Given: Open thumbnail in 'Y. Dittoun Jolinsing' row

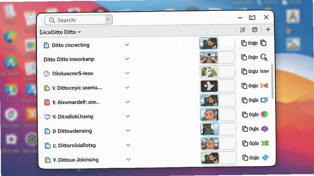Looking at the screenshot, I should pos(210,158).
